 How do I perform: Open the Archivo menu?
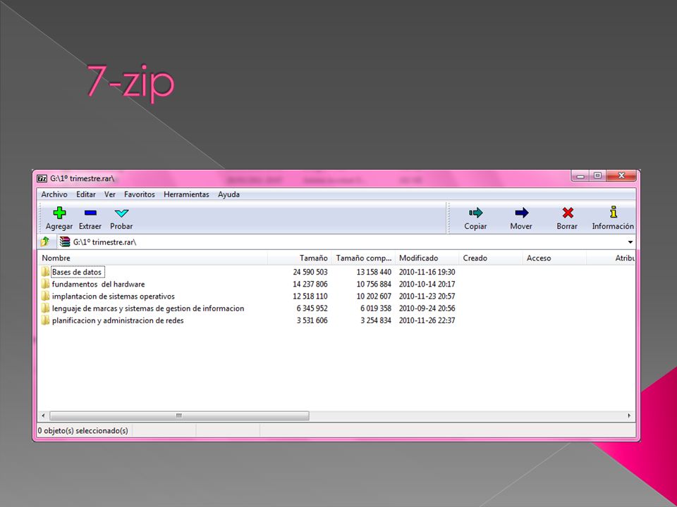click(x=54, y=194)
